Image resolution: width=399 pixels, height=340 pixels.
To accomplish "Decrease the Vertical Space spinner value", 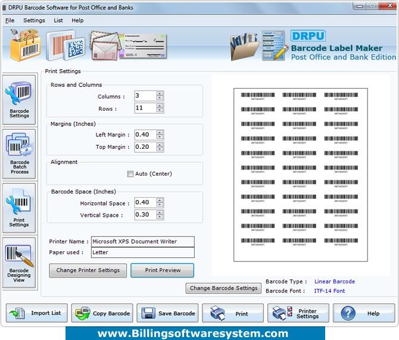I will tap(160, 217).
